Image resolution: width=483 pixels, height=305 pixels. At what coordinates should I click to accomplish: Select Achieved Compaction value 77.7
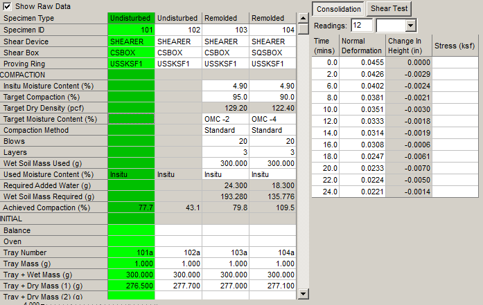pos(132,207)
